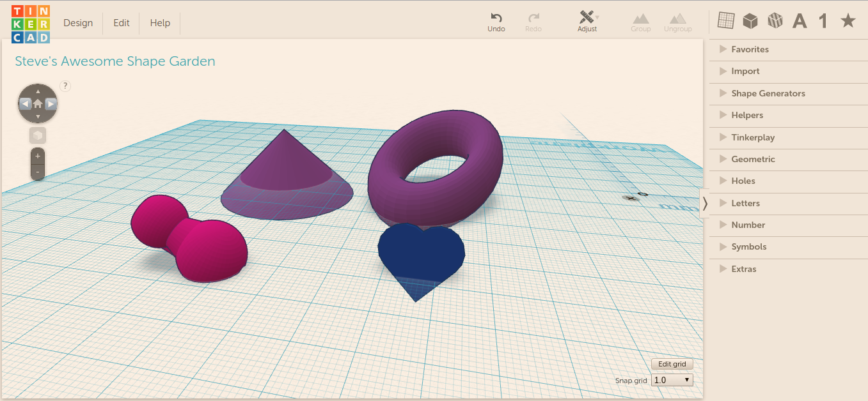Tilt view up with arrow
The width and height of the screenshot is (868, 401).
[38, 91]
